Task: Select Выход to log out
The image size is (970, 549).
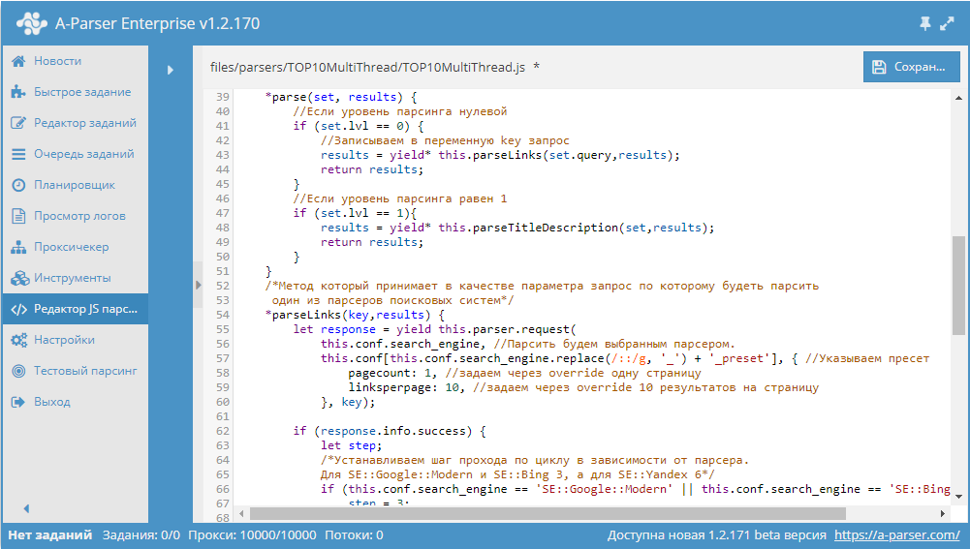Action: [51, 402]
